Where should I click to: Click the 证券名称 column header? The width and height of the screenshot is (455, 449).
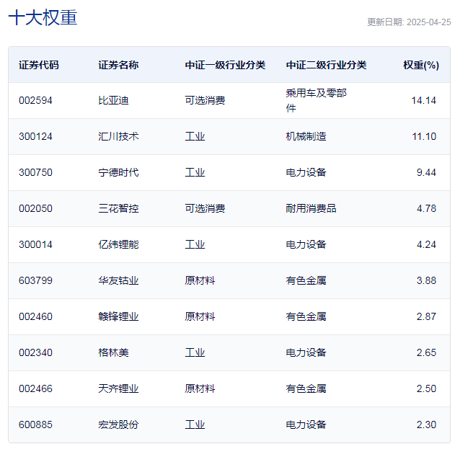click(118, 65)
